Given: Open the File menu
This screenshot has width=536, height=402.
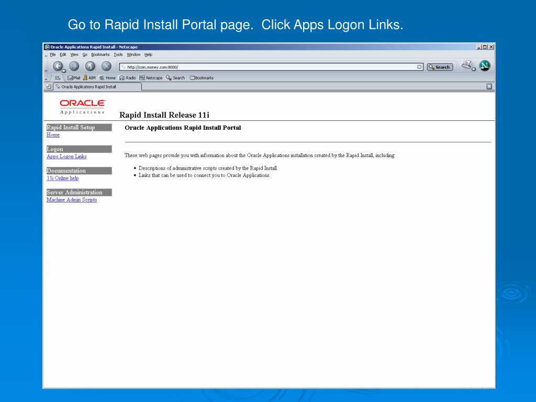Looking at the screenshot, I should 53,54.
